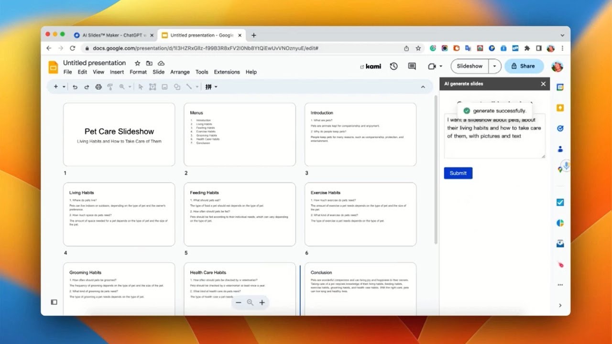Image resolution: width=612 pixels, height=344 pixels.
Task: Click the Undo icon in the toolbar
Action: point(76,86)
